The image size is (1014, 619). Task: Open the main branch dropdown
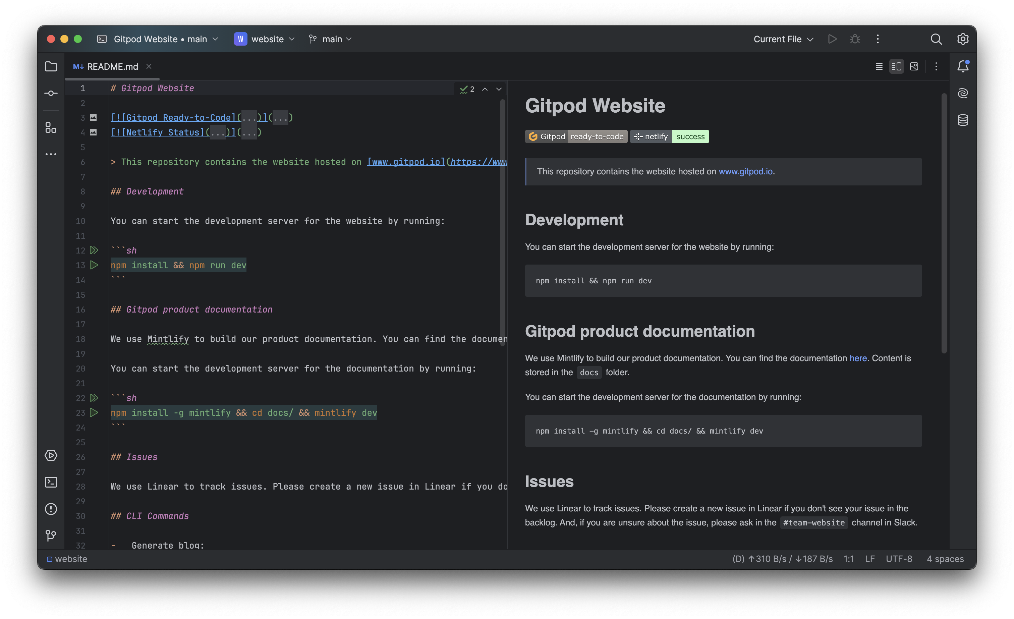(331, 39)
